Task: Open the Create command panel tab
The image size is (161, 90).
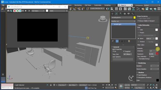Action: click(112, 14)
